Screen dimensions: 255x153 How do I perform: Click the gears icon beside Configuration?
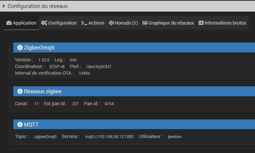pyautogui.click(x=44, y=23)
